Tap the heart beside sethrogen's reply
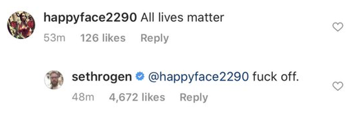361x121 pixels. pos(338,86)
